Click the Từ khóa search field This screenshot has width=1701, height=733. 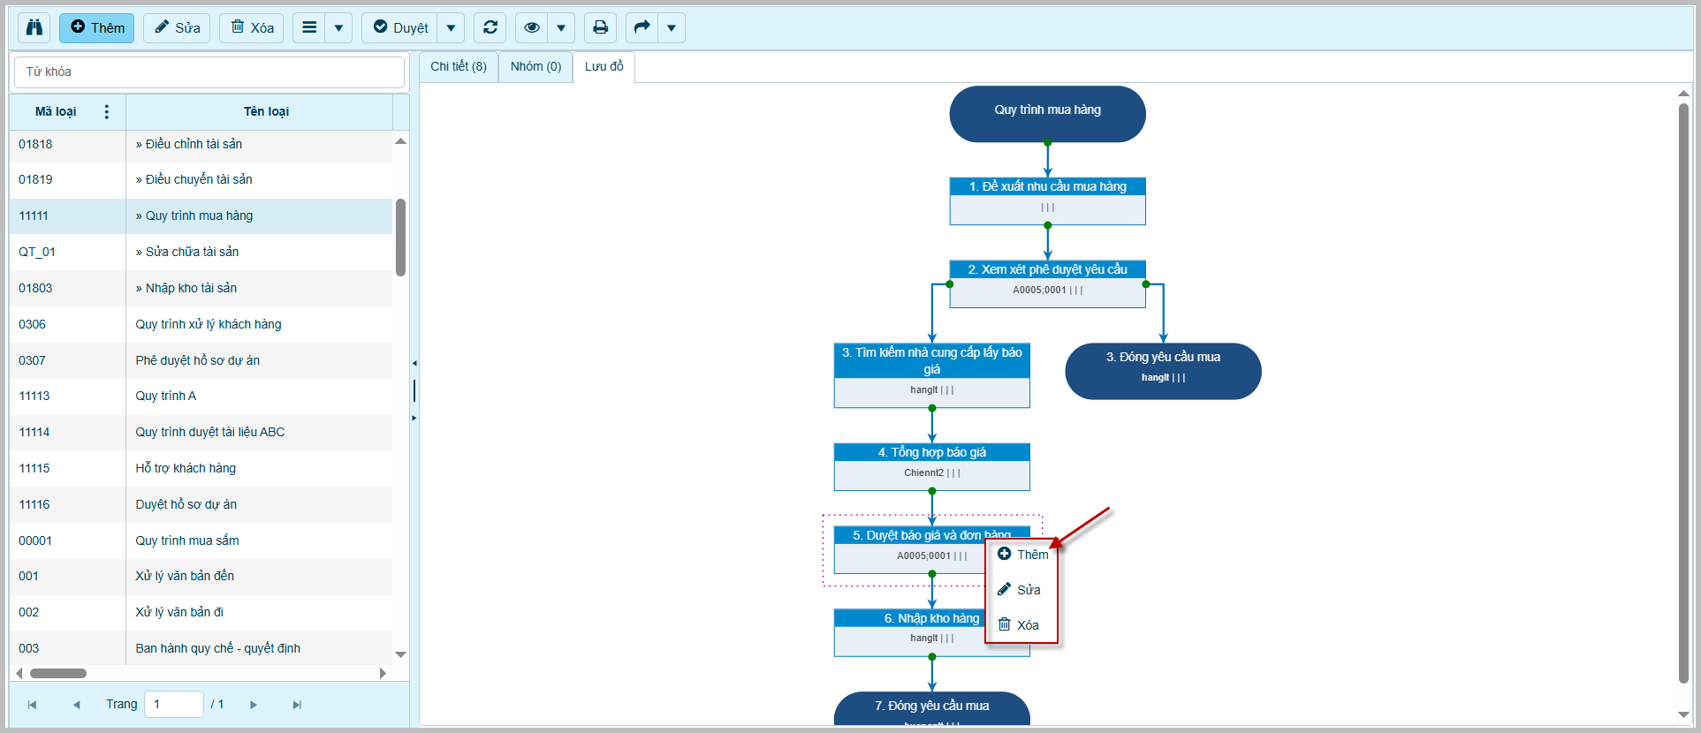pos(209,72)
